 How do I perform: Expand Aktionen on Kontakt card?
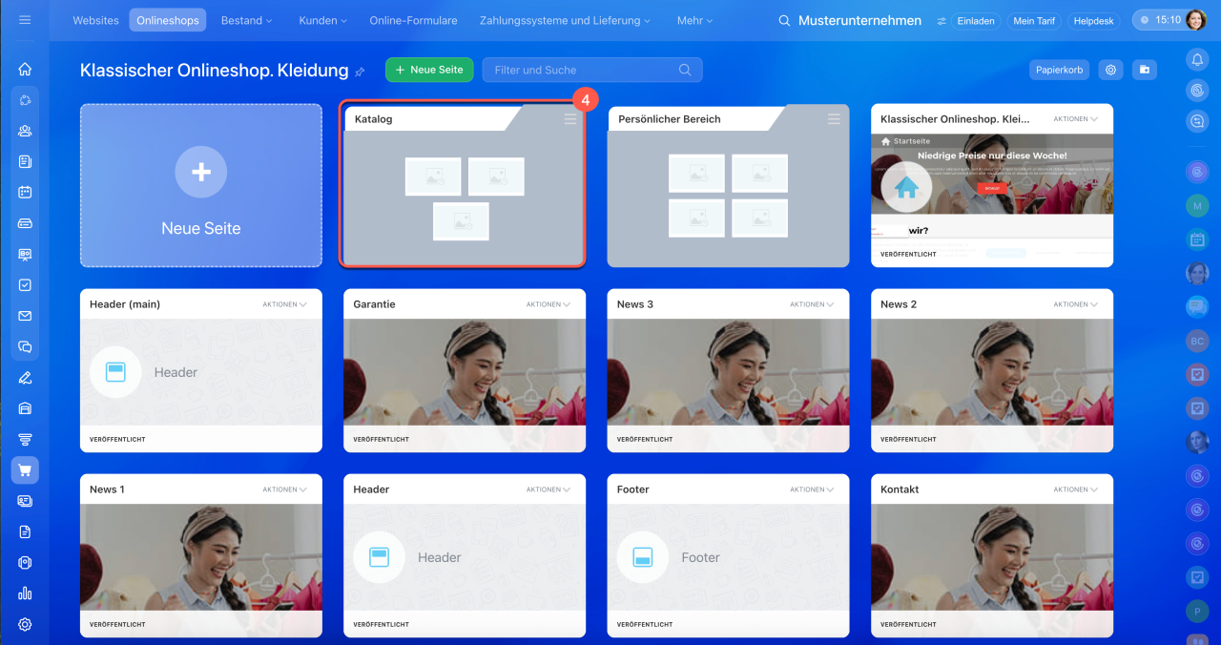click(1076, 489)
